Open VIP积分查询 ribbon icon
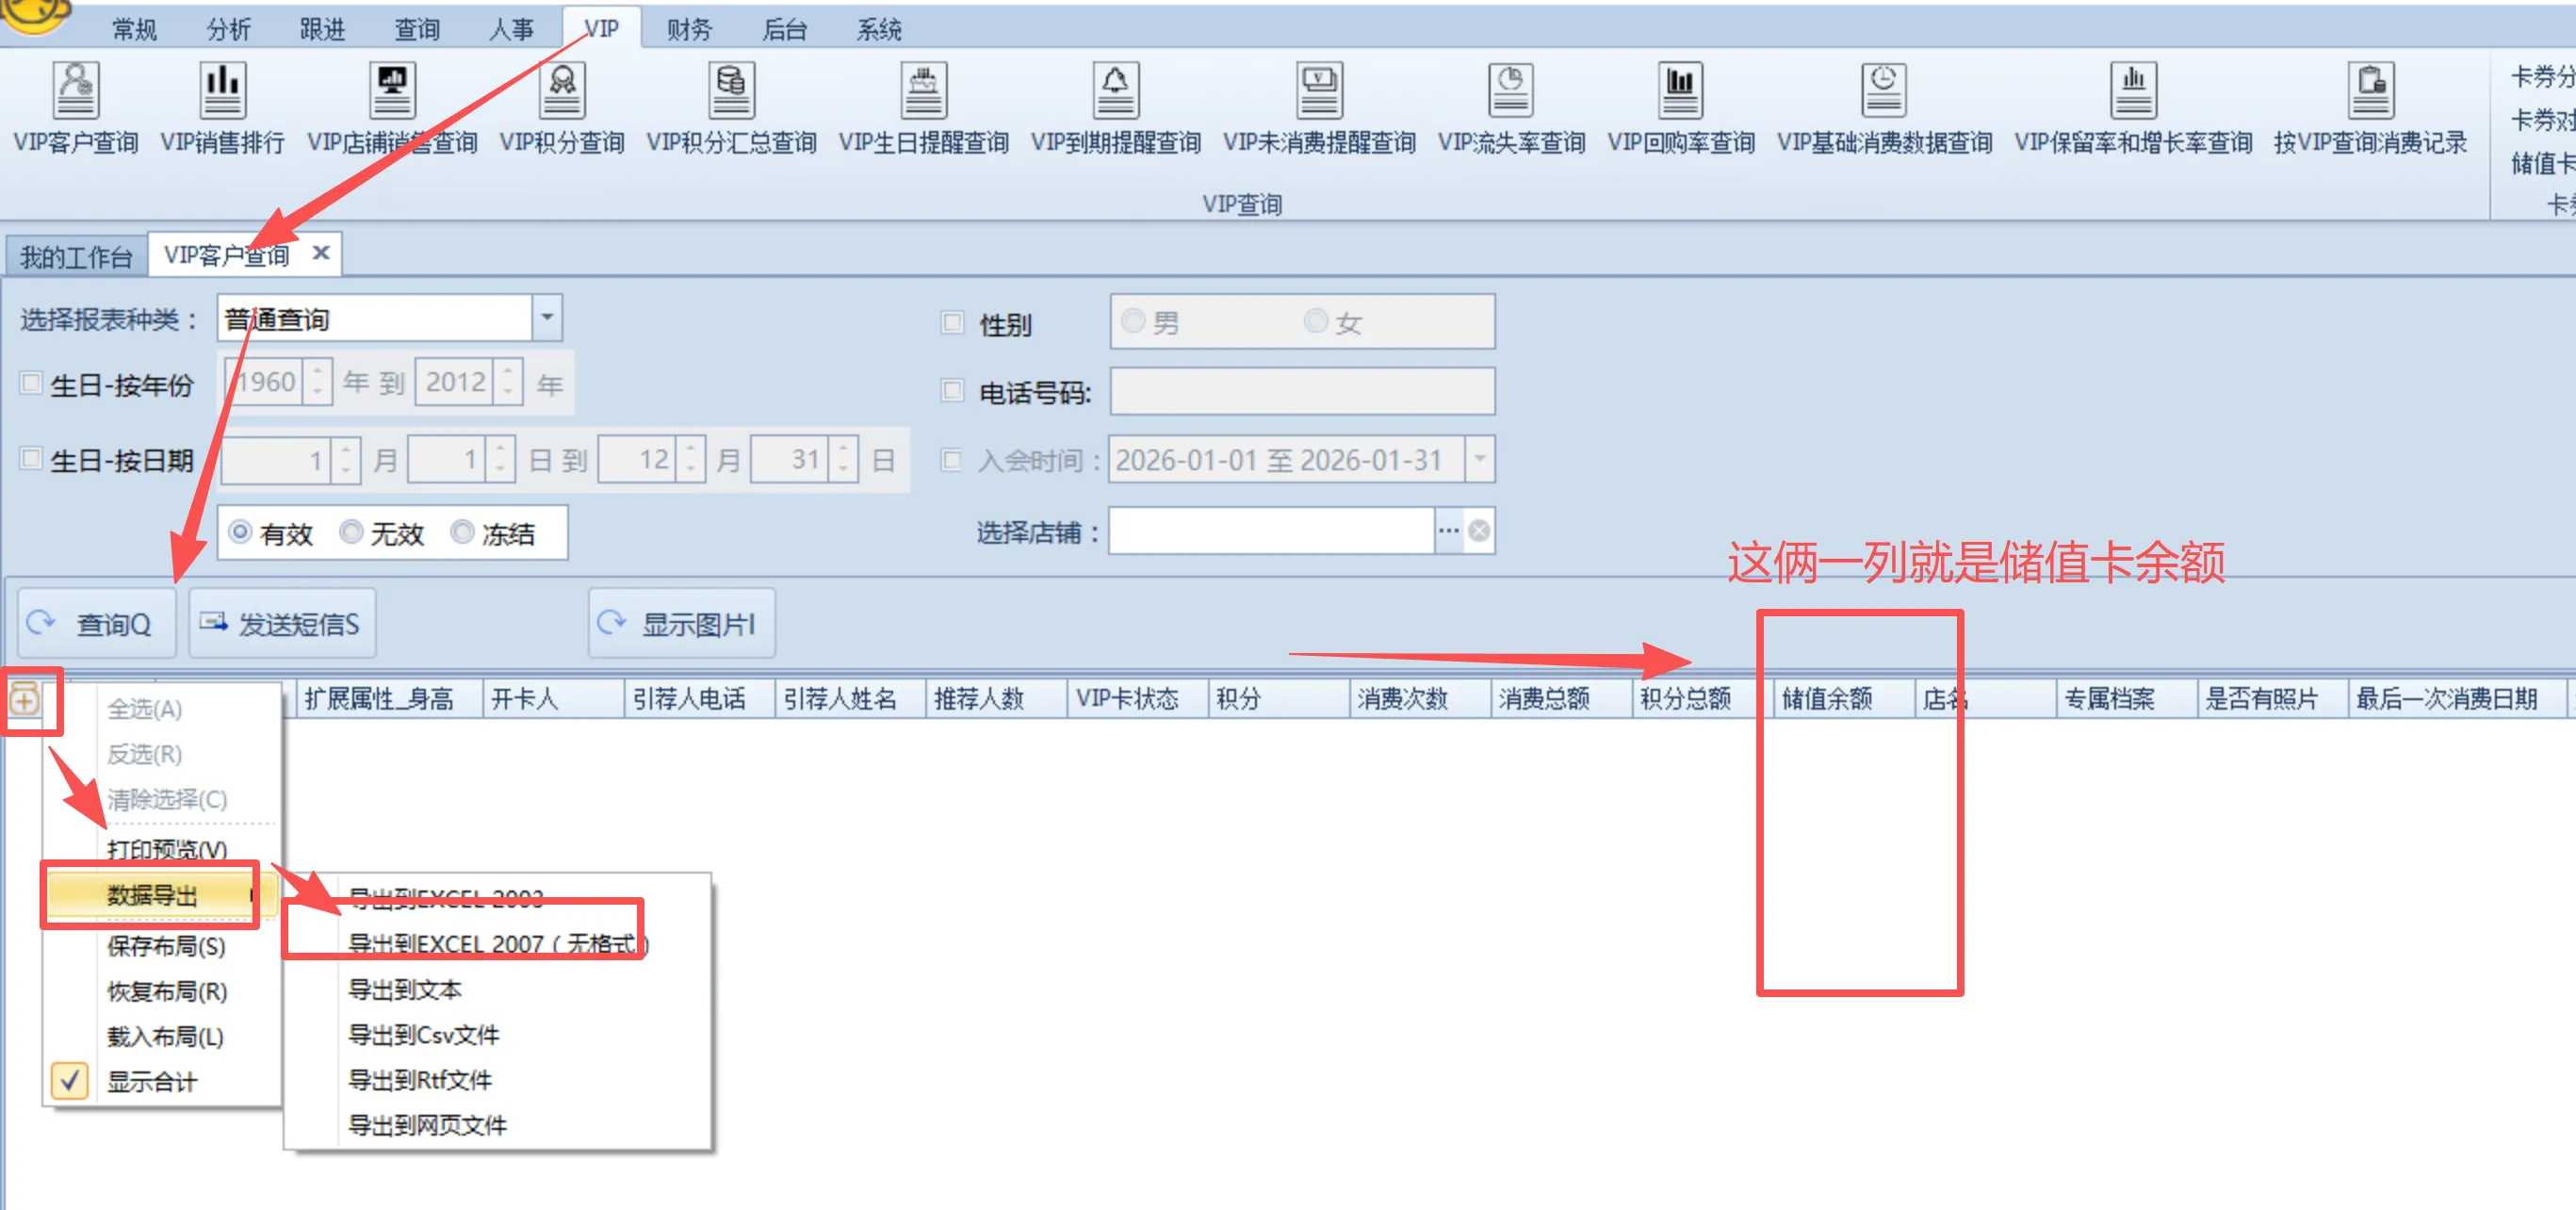The height and width of the screenshot is (1210, 2576). (x=562, y=91)
